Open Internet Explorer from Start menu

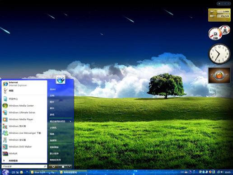pos(24,84)
